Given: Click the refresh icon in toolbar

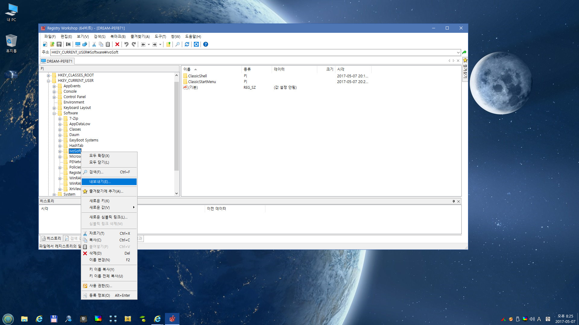Looking at the screenshot, I should [x=187, y=45].
